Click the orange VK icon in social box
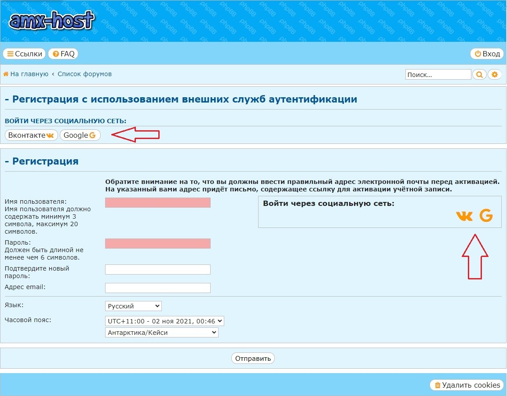Viewport: 507px width, 396px height. (x=464, y=216)
